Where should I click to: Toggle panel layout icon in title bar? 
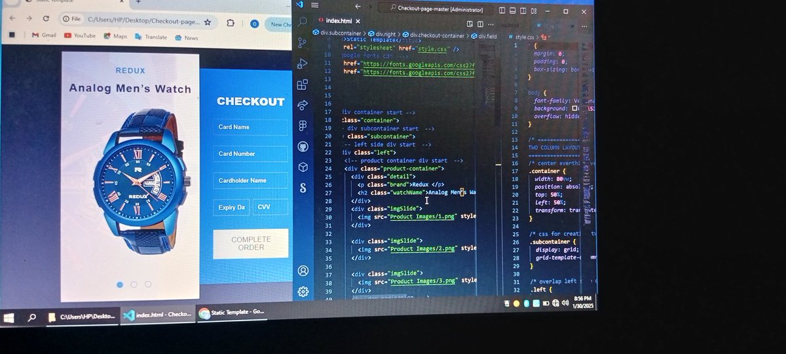tap(513, 10)
